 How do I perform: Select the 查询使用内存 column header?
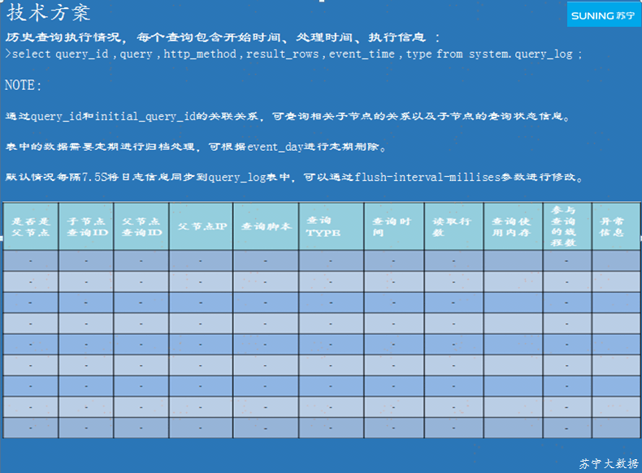[x=514, y=226]
